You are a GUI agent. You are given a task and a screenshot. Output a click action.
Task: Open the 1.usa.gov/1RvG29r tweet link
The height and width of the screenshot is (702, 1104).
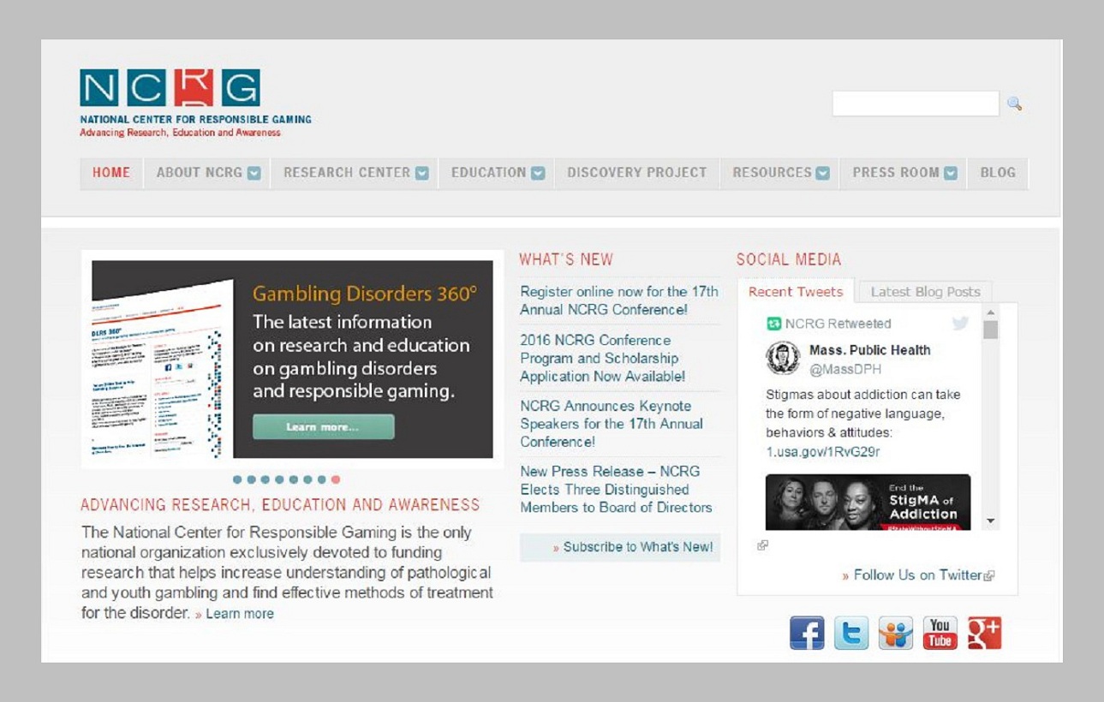click(823, 451)
